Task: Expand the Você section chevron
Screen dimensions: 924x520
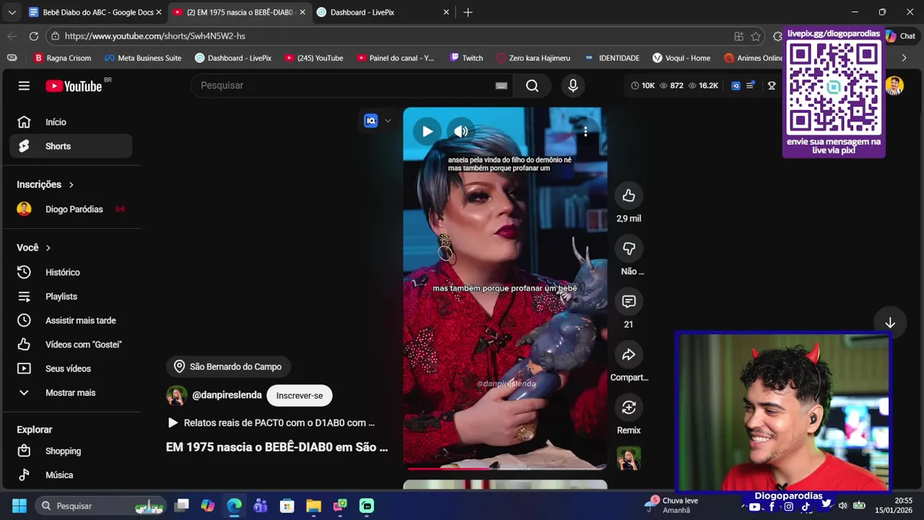Action: (48, 248)
